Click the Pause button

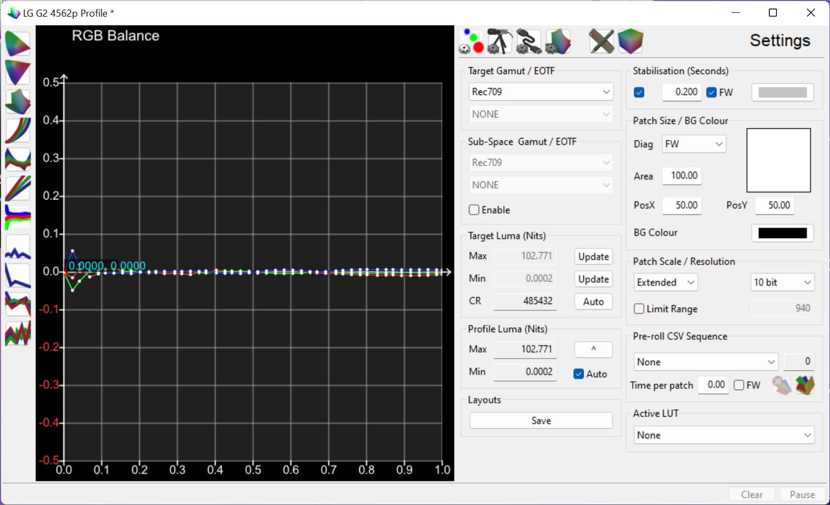pos(802,494)
